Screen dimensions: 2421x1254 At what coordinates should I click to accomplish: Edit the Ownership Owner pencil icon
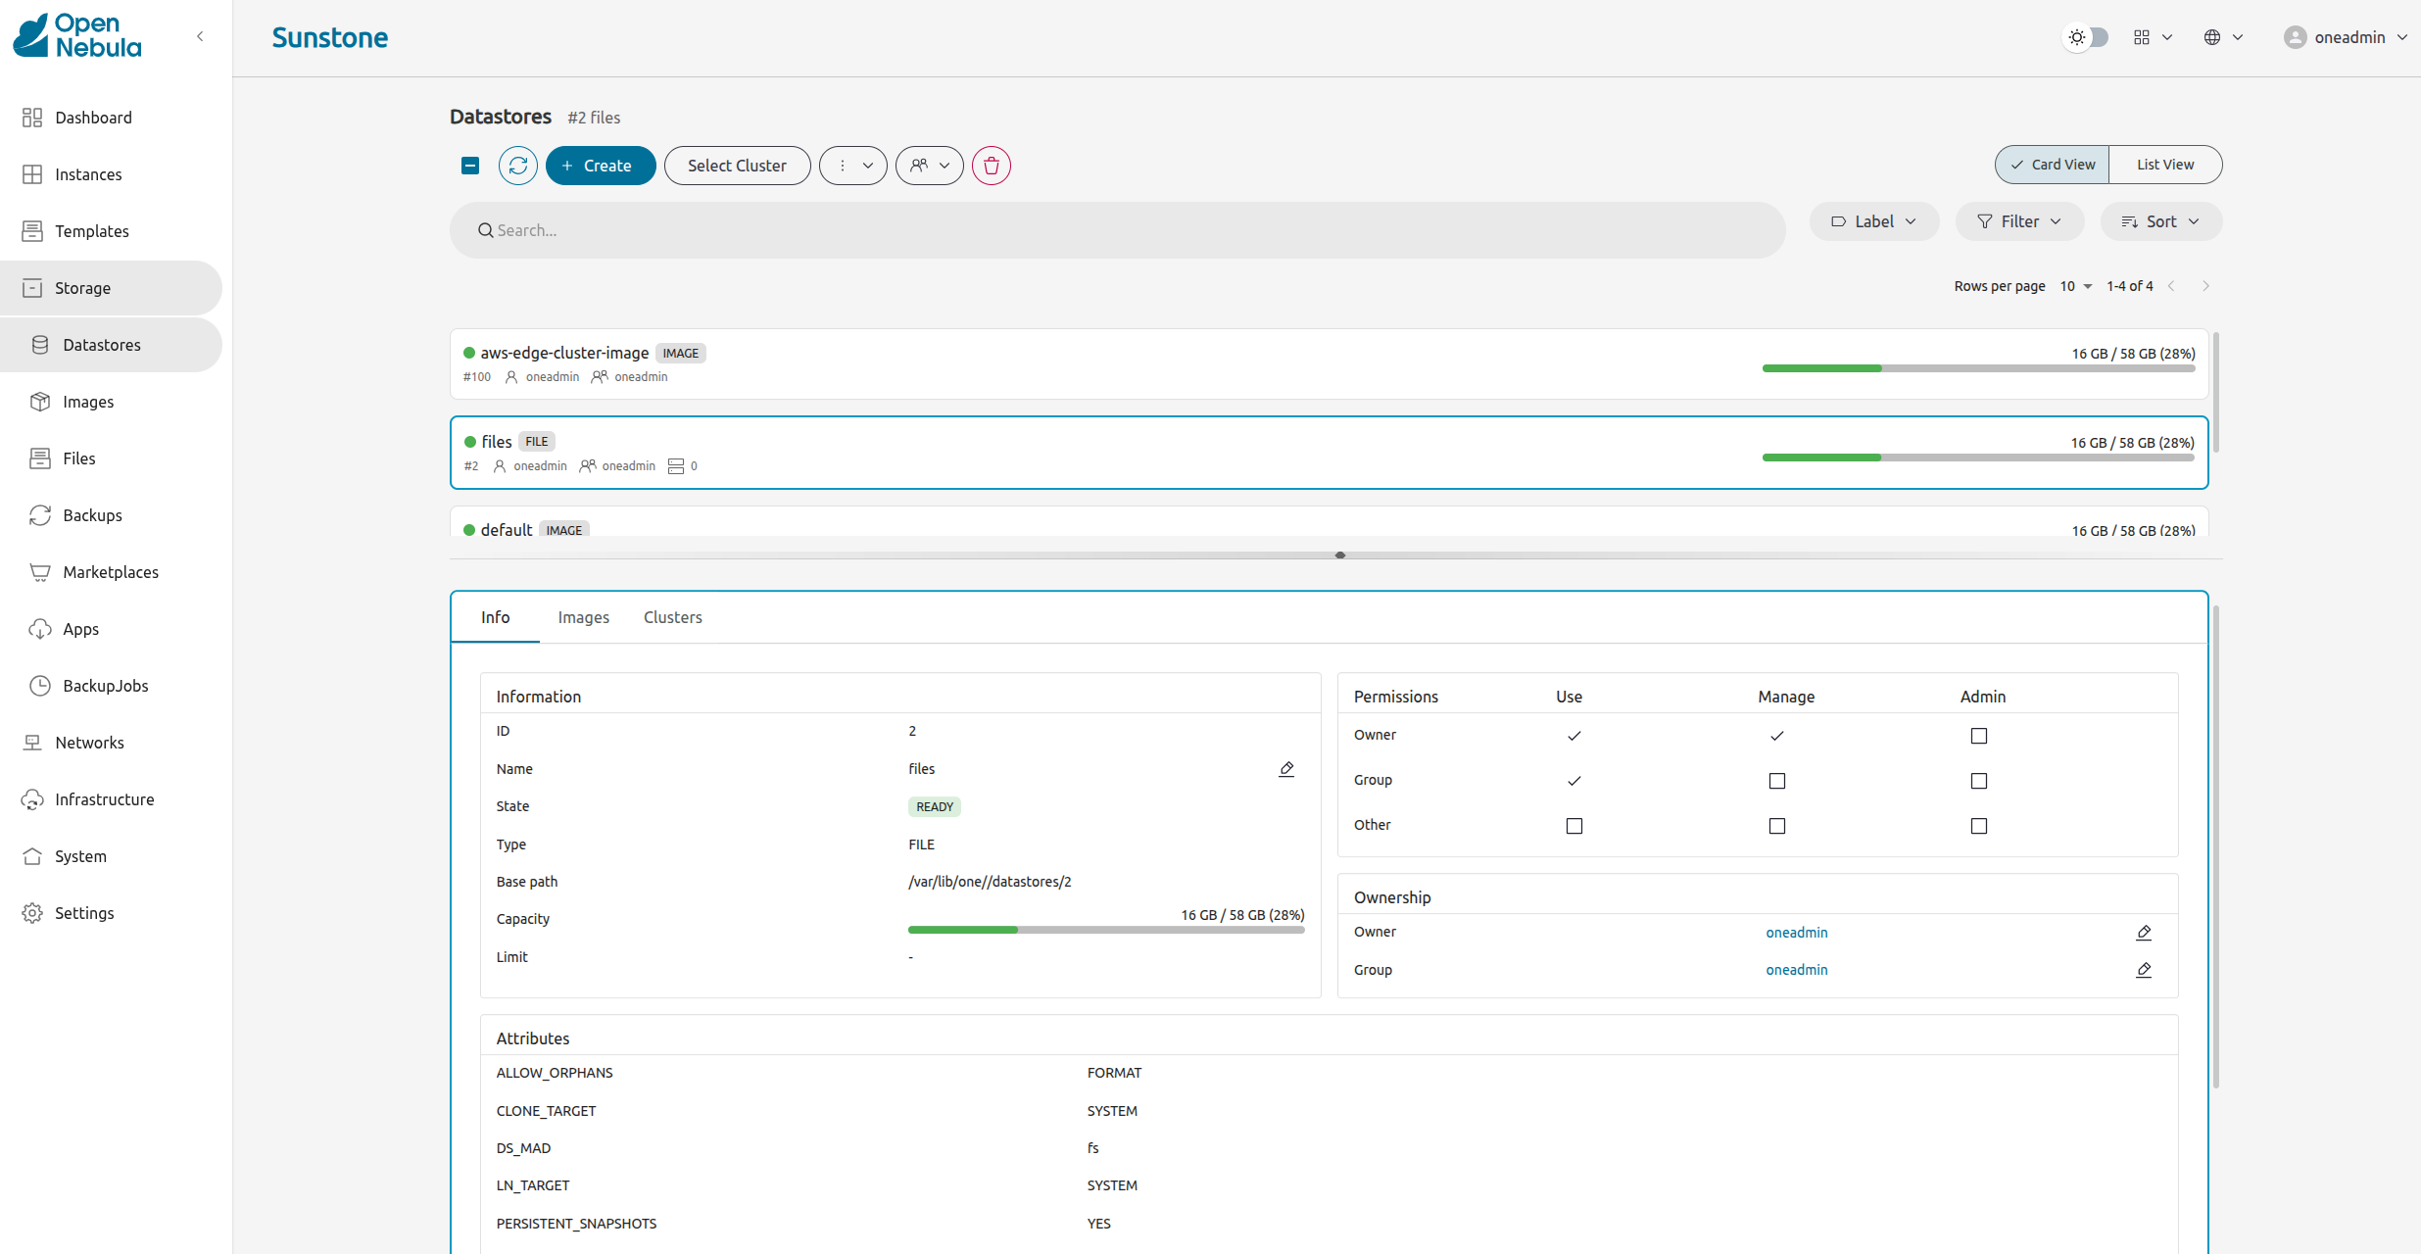click(2143, 933)
